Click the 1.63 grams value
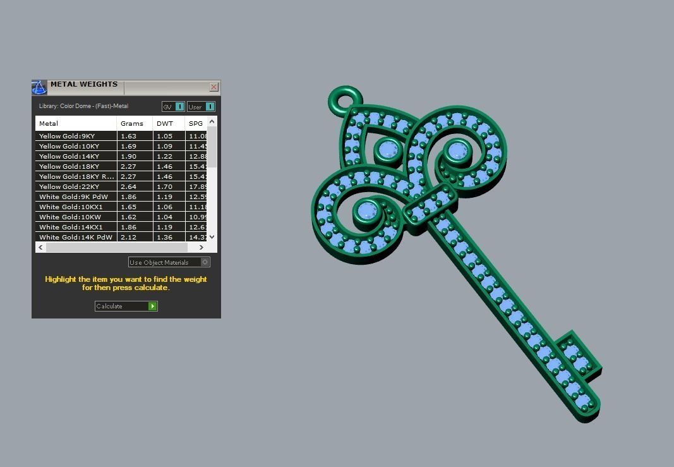This screenshot has width=674, height=467. coord(128,136)
